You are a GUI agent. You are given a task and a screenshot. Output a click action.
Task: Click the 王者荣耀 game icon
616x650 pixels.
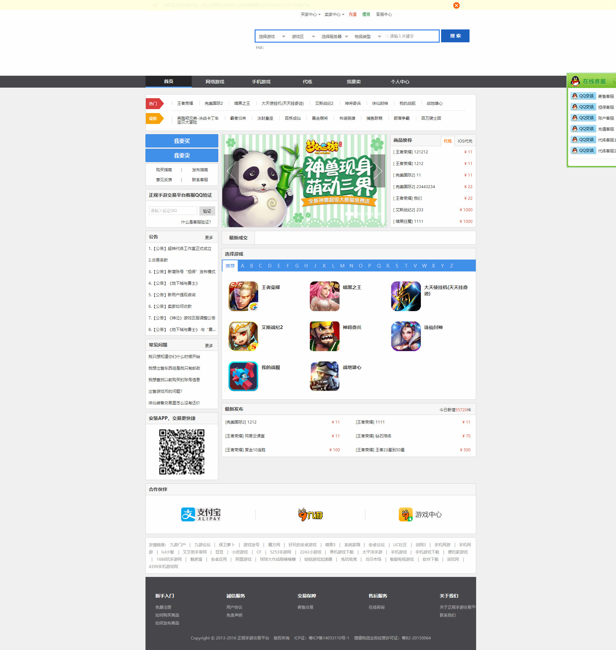click(x=243, y=296)
